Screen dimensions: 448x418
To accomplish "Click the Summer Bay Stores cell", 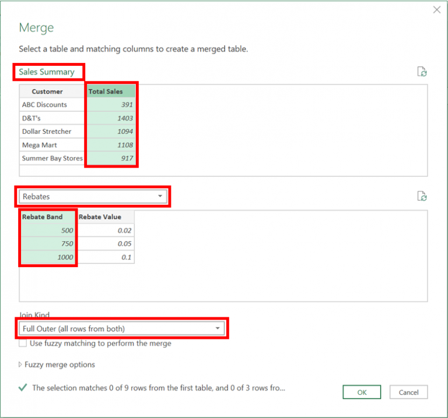I will (52, 158).
